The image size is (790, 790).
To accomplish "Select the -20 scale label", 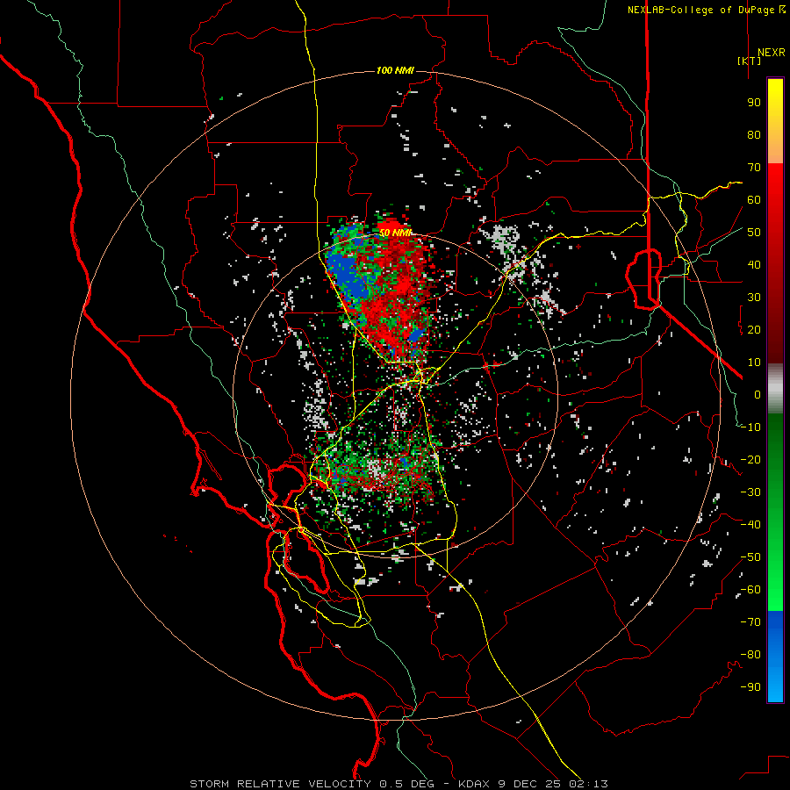I will point(750,460).
